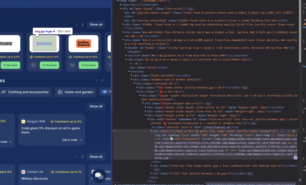Select the joyride-center-target div line

point(209,15)
